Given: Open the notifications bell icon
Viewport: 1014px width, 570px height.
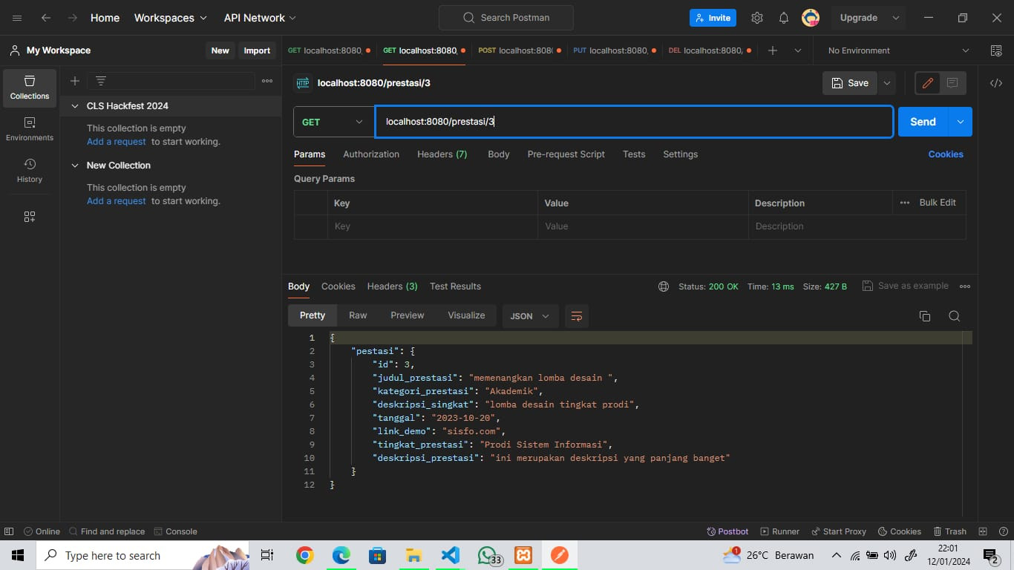Looking at the screenshot, I should click(x=784, y=18).
